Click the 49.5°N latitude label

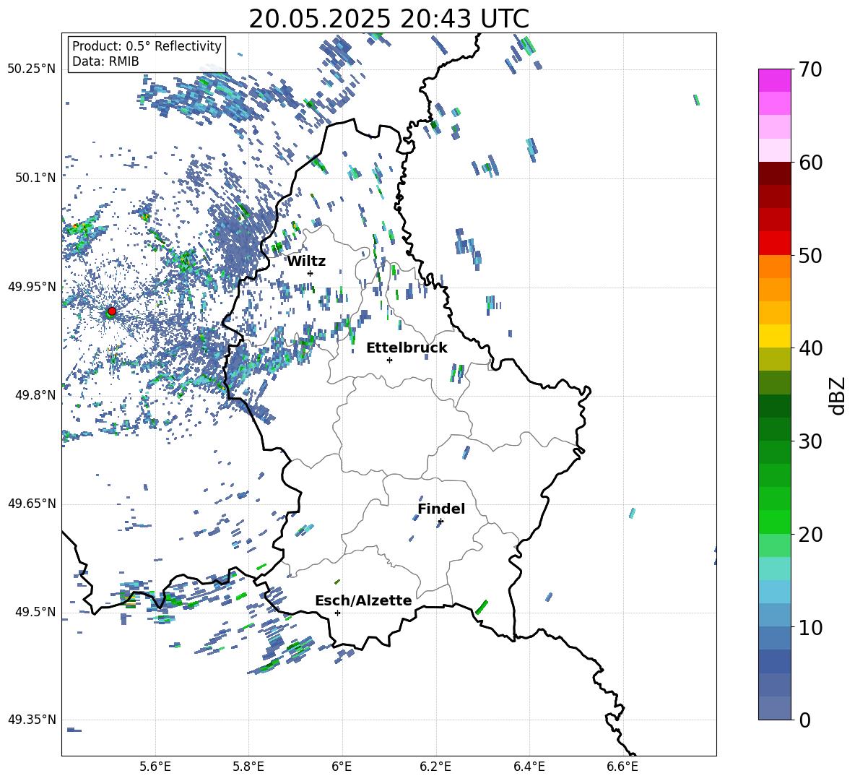pyautogui.click(x=35, y=612)
